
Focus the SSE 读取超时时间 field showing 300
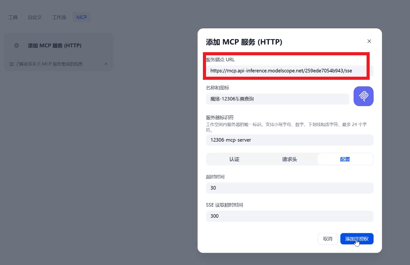(x=290, y=216)
